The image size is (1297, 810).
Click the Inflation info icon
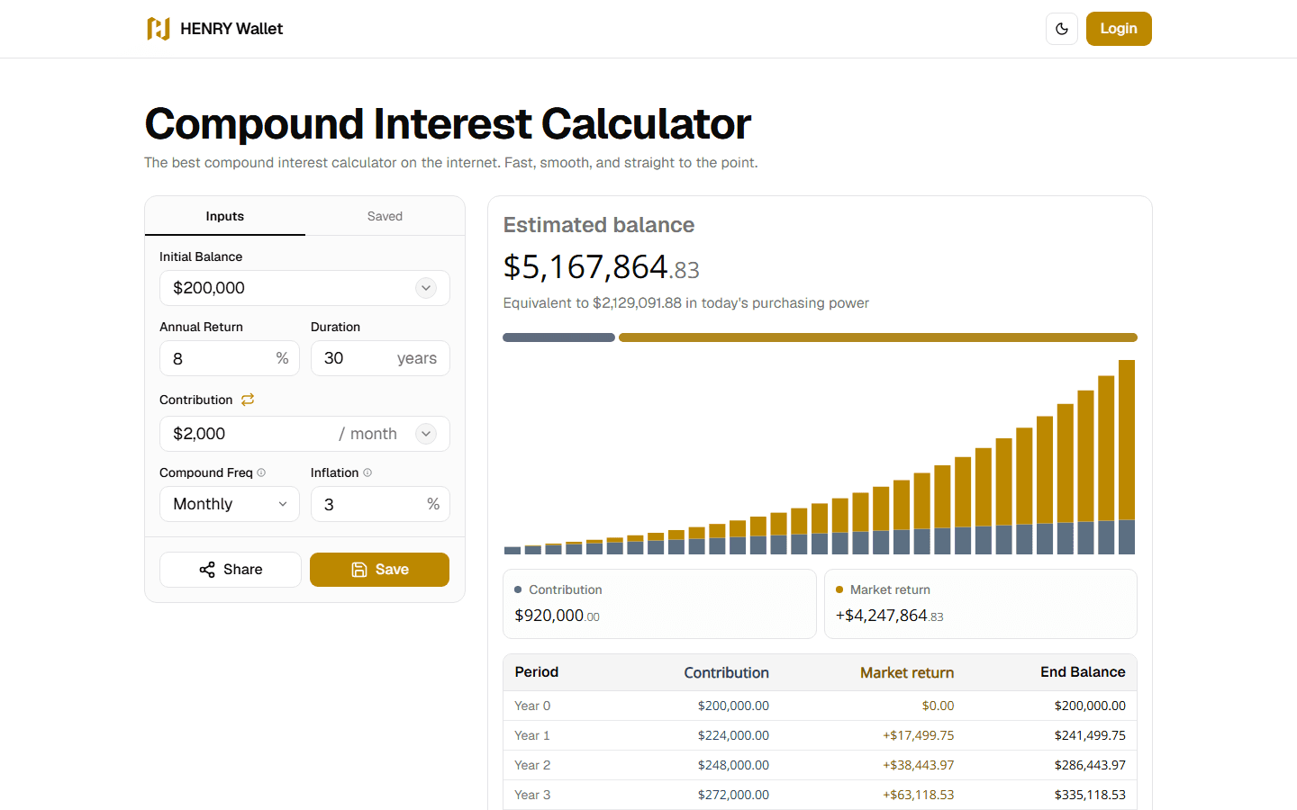coord(367,472)
